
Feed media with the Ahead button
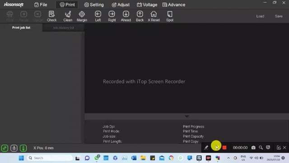pyautogui.click(x=126, y=16)
